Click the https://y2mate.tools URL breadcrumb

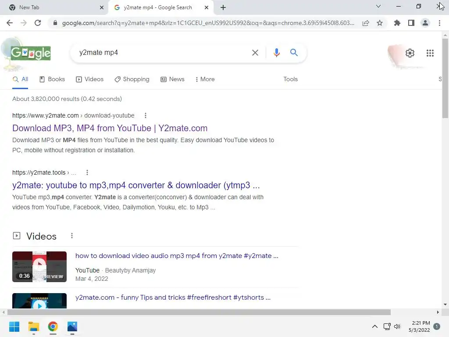[44, 172]
